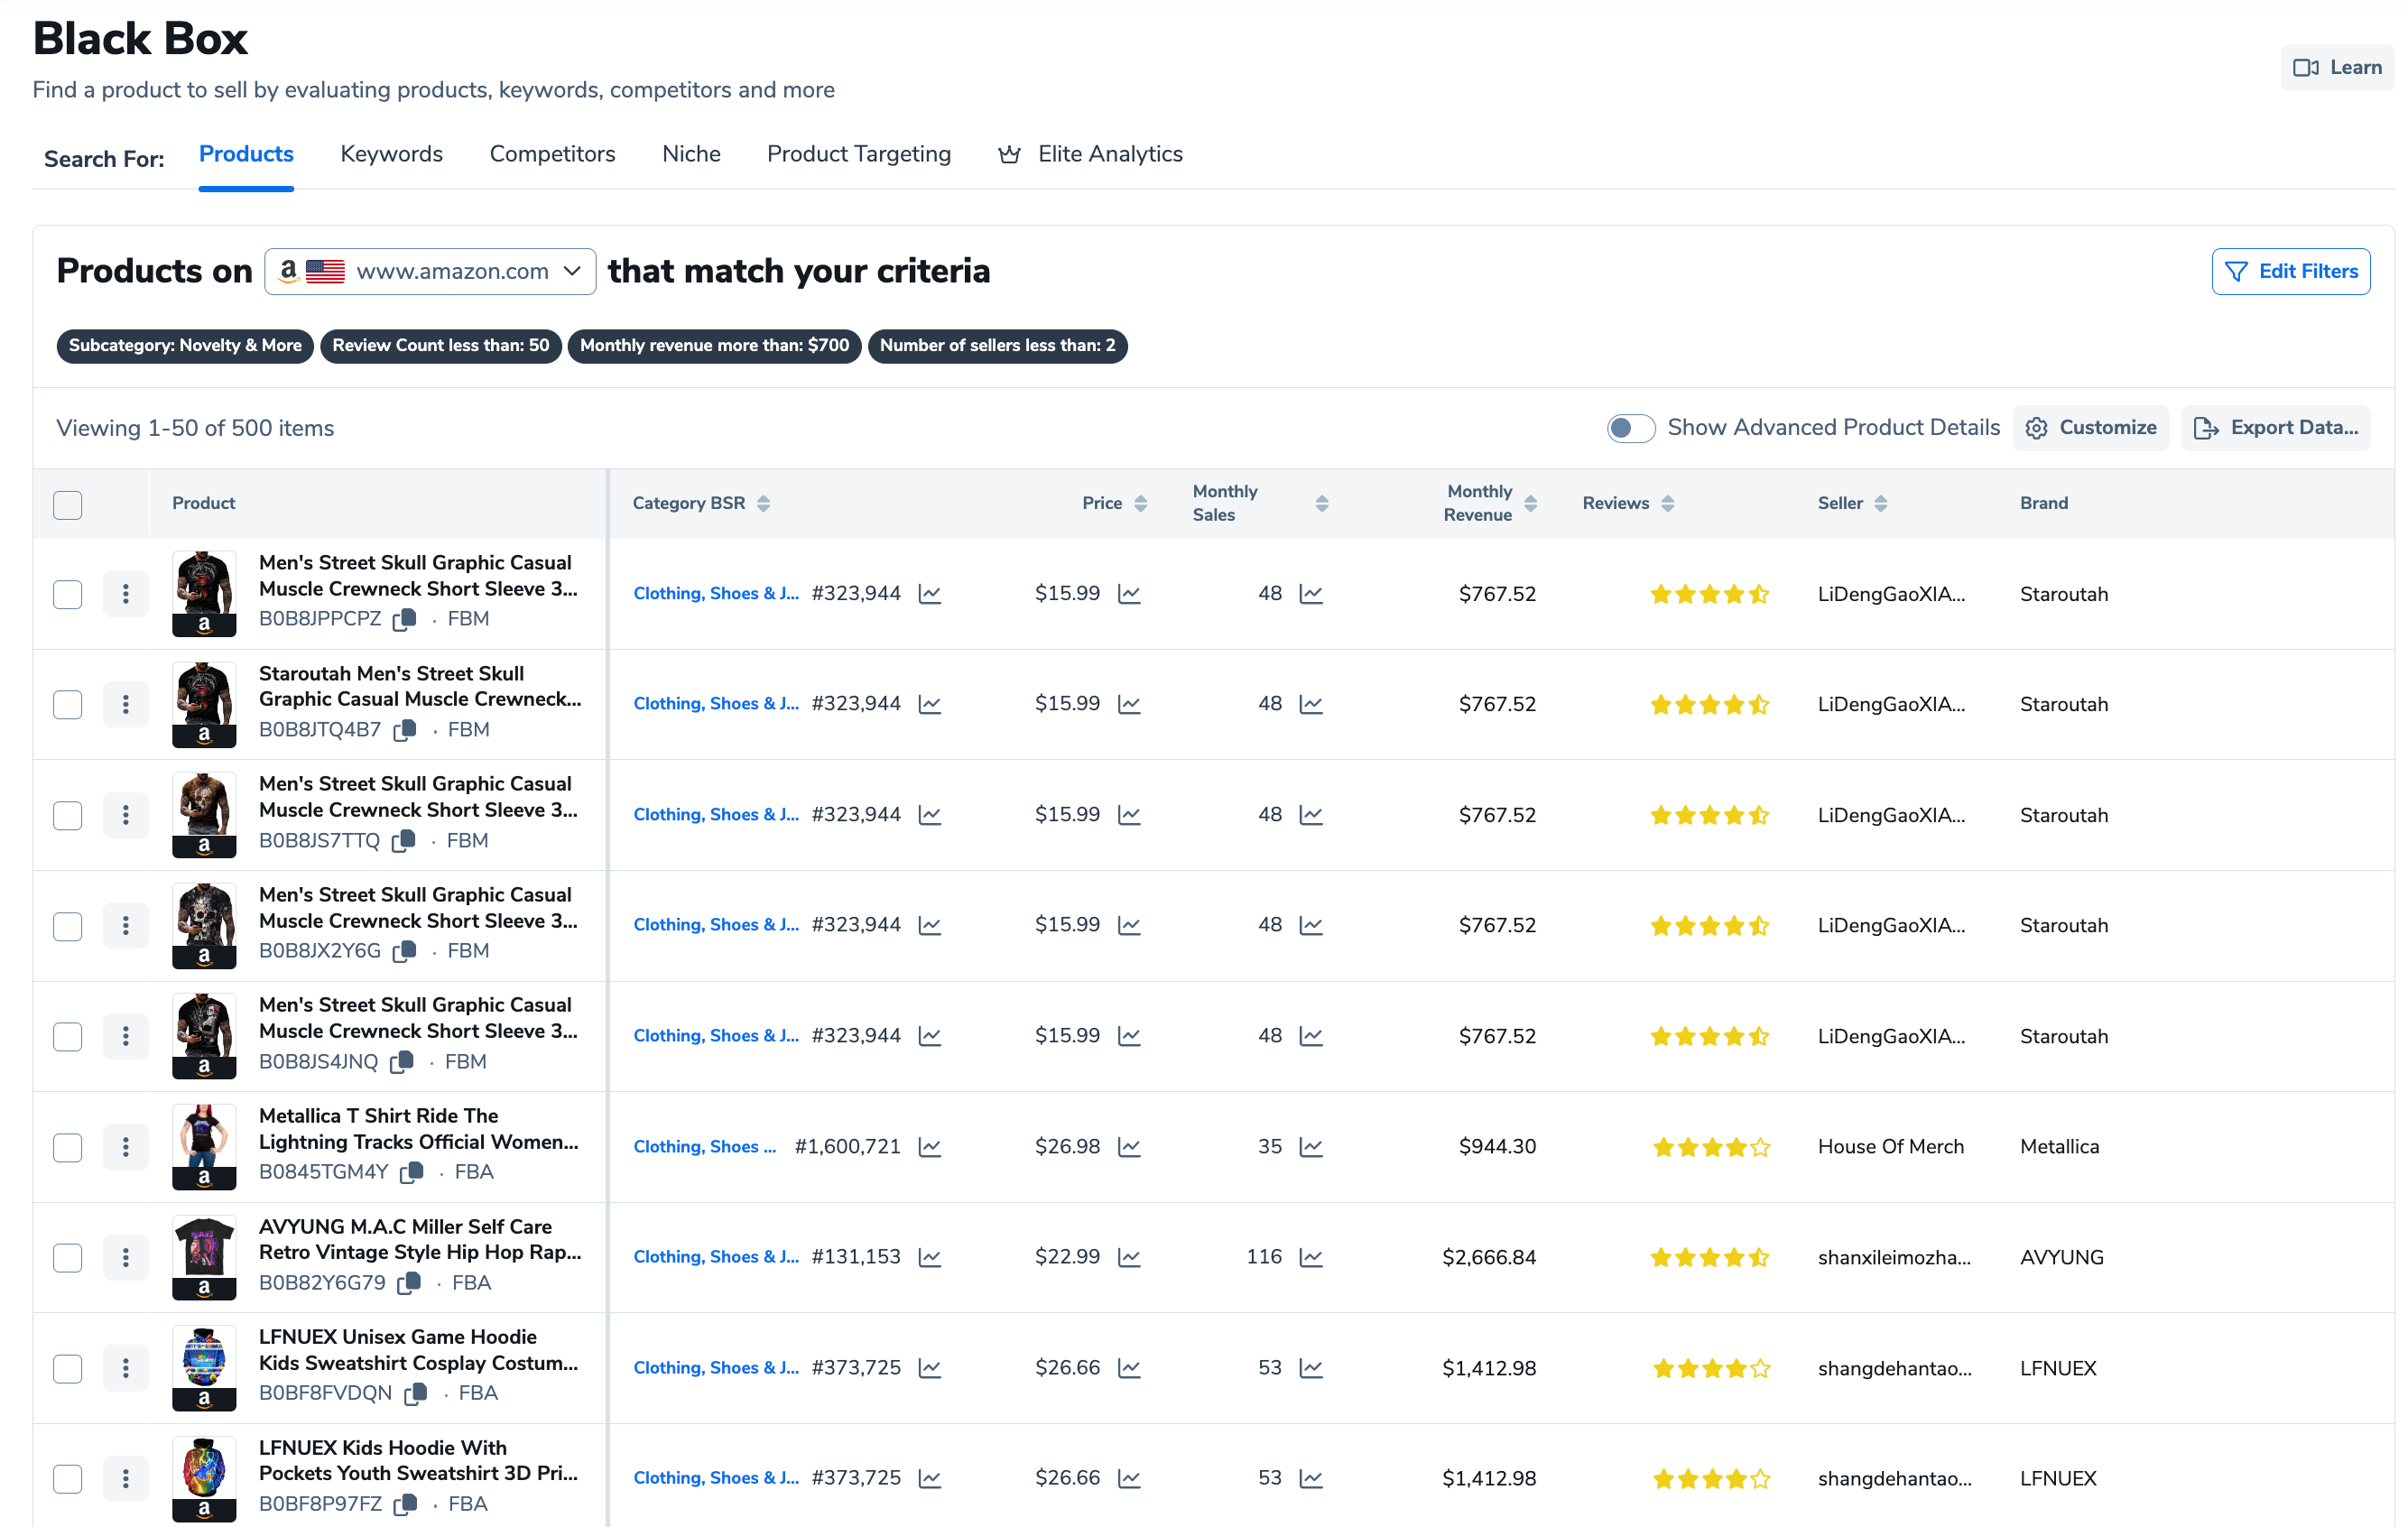Open row menu for AVYUNG product
This screenshot has width=2408, height=1527.
pyautogui.click(x=126, y=1257)
